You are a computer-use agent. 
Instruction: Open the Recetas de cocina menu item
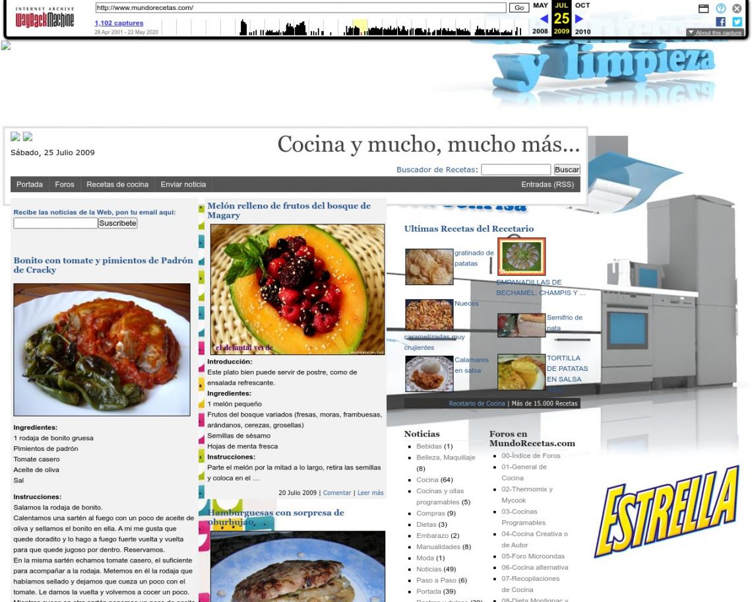coord(117,184)
